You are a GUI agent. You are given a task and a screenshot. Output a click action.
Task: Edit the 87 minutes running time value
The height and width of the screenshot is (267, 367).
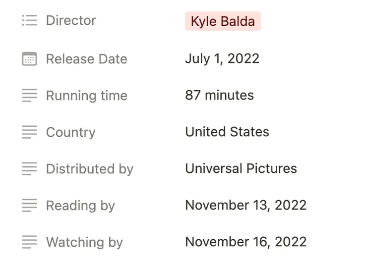pyautogui.click(x=219, y=95)
